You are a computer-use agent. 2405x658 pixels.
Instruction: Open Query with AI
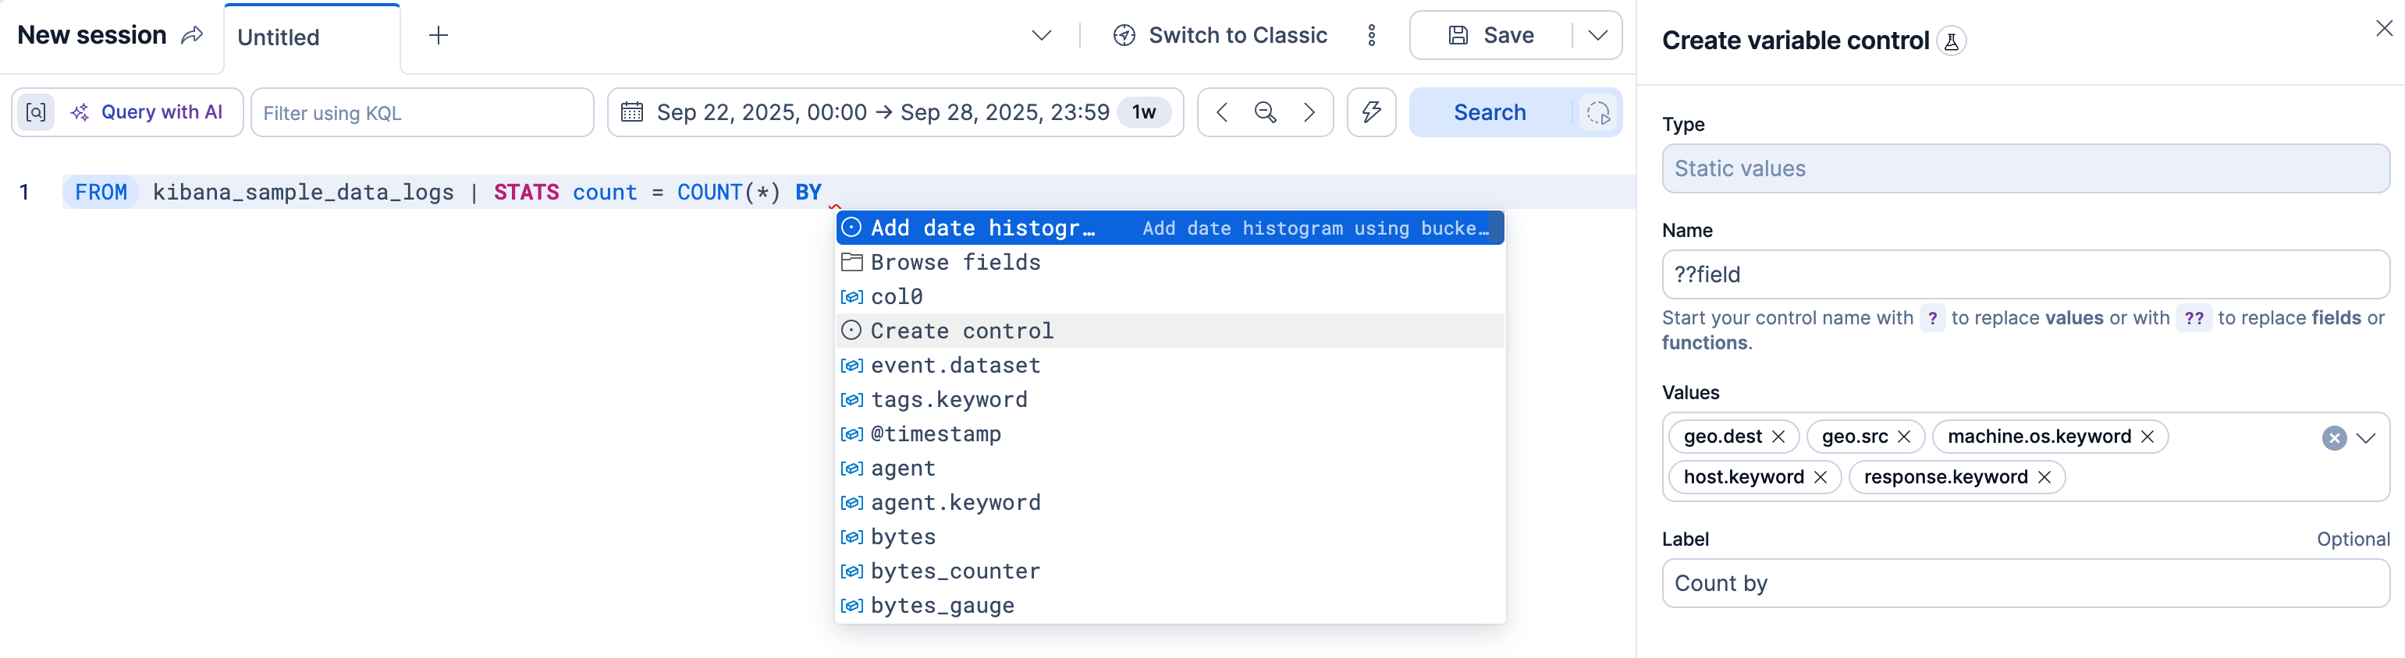pyautogui.click(x=148, y=112)
